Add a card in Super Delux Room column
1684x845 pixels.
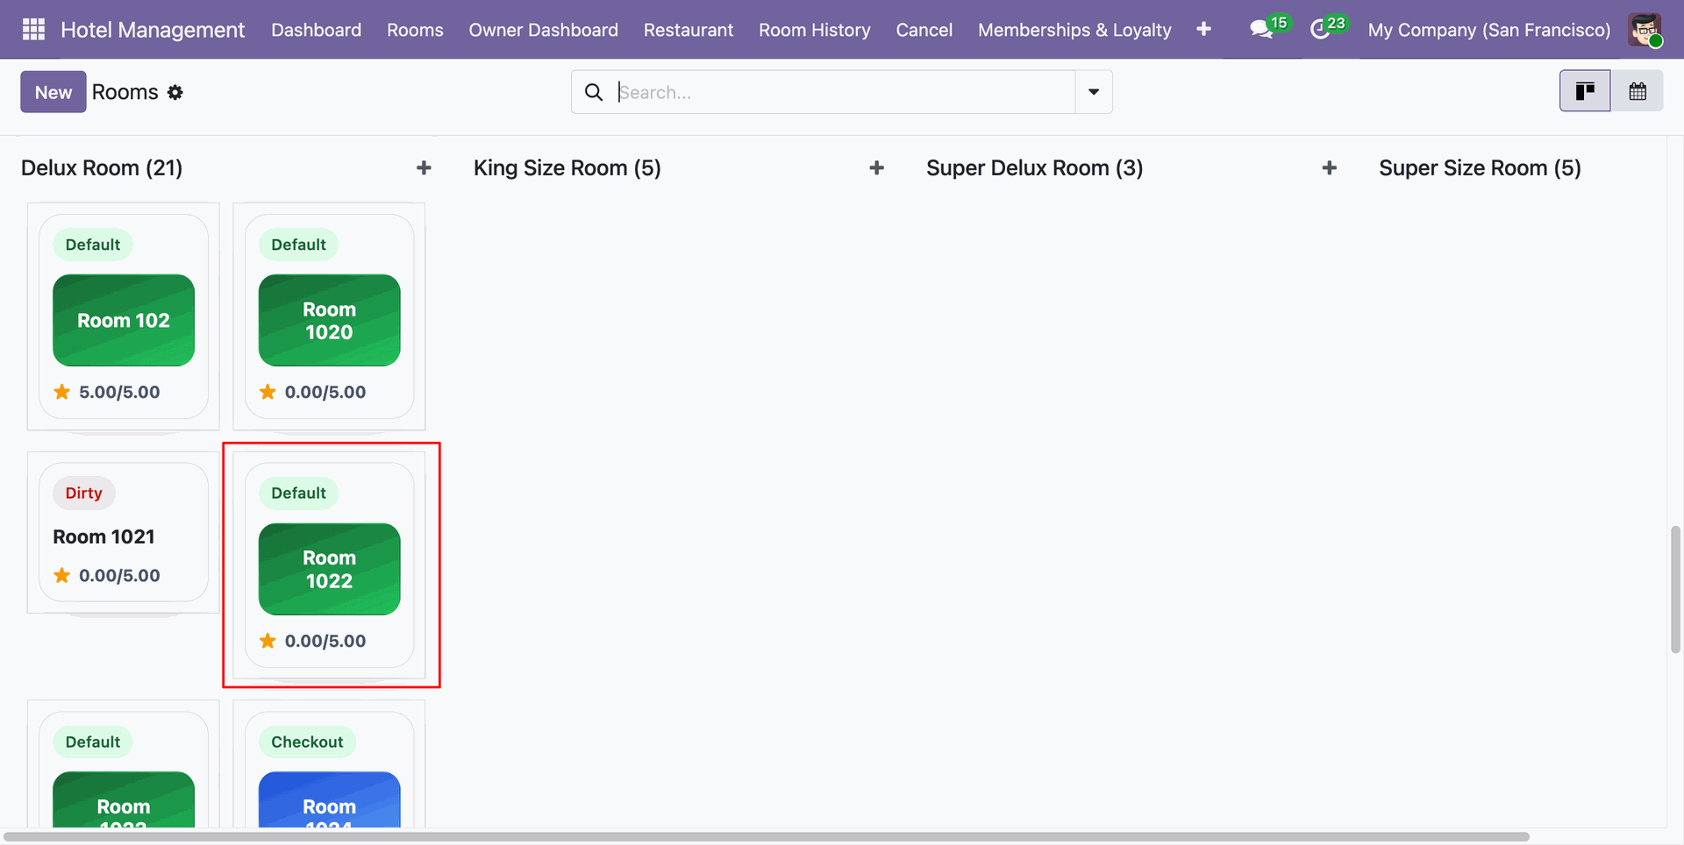click(1329, 167)
